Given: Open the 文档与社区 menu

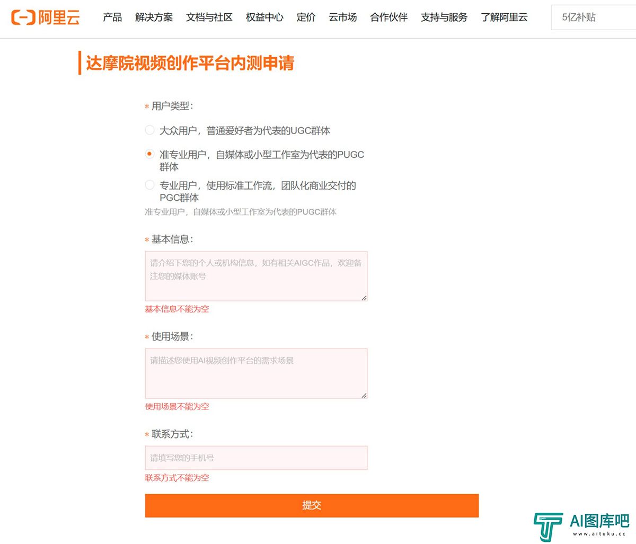Looking at the screenshot, I should click(x=209, y=17).
